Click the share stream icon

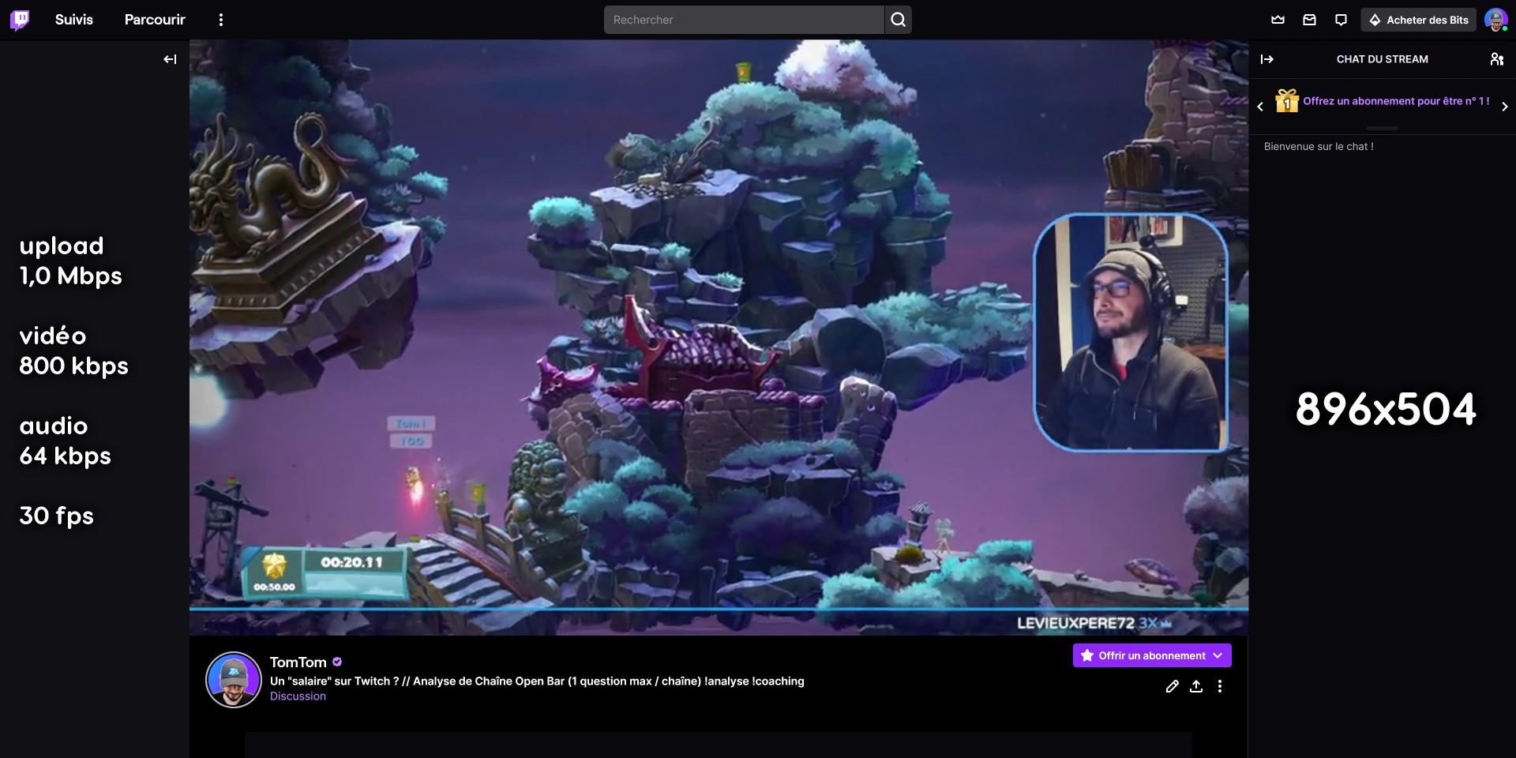pyautogui.click(x=1196, y=686)
